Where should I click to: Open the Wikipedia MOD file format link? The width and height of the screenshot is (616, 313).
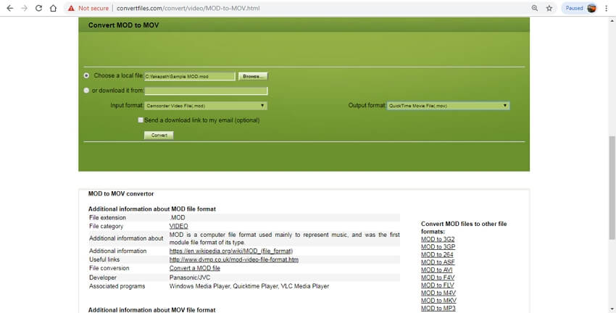click(230, 251)
